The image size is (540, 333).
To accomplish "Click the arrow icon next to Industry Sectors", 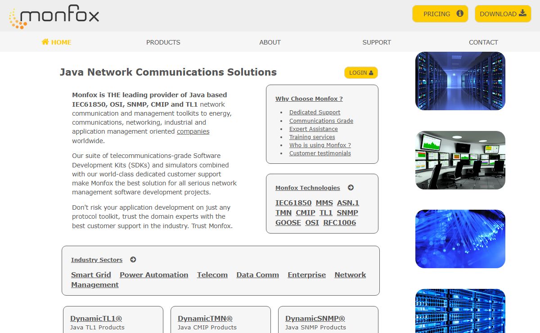I will pos(133,260).
